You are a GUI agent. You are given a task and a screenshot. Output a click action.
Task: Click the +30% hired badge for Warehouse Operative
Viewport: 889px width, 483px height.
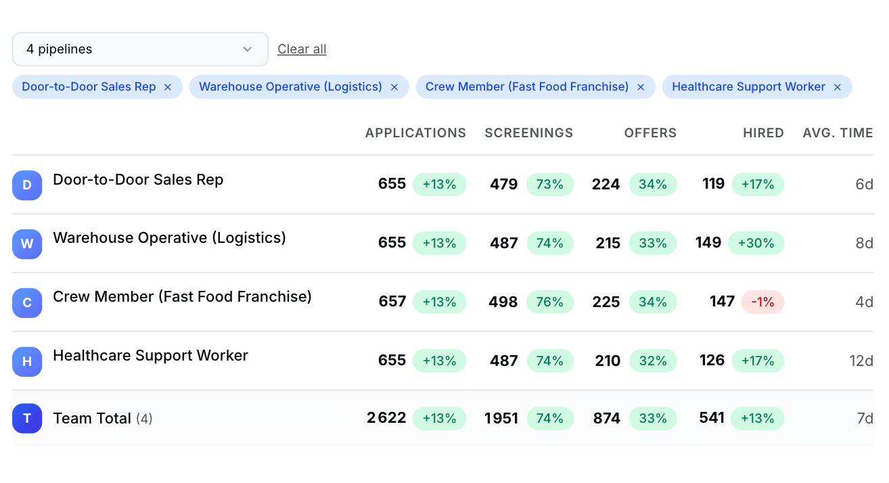pyautogui.click(x=756, y=243)
